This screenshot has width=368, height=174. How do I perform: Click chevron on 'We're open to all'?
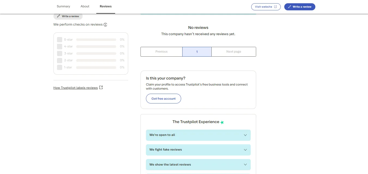tap(245, 135)
